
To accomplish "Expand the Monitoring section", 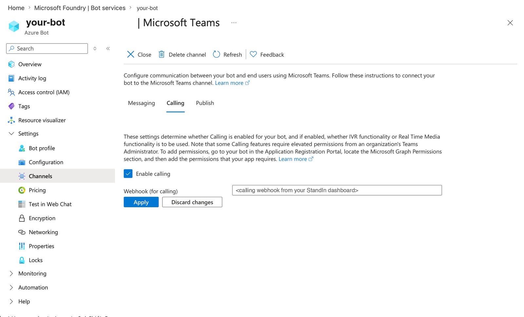I will point(11,273).
